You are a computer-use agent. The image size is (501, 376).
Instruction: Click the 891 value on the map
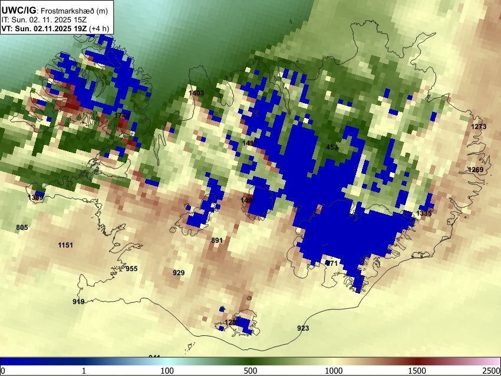[x=217, y=240]
